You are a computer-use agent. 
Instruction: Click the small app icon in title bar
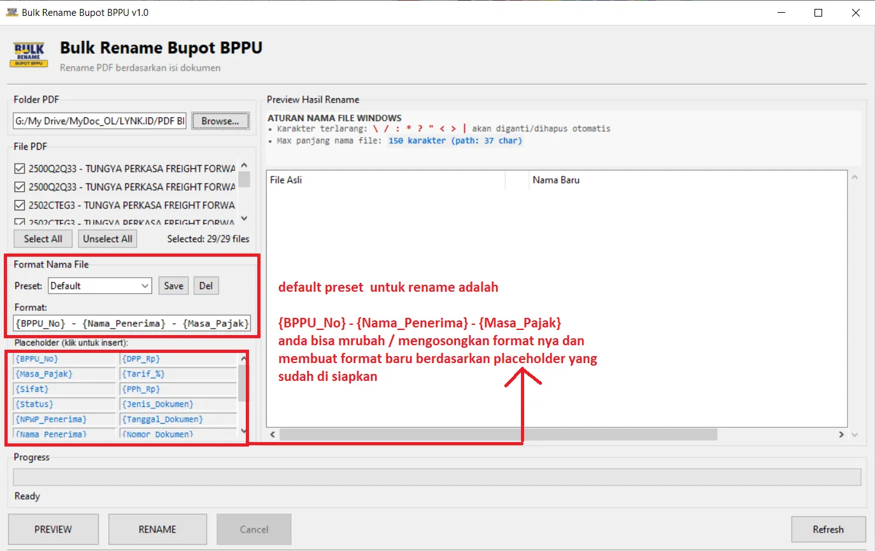click(x=11, y=12)
